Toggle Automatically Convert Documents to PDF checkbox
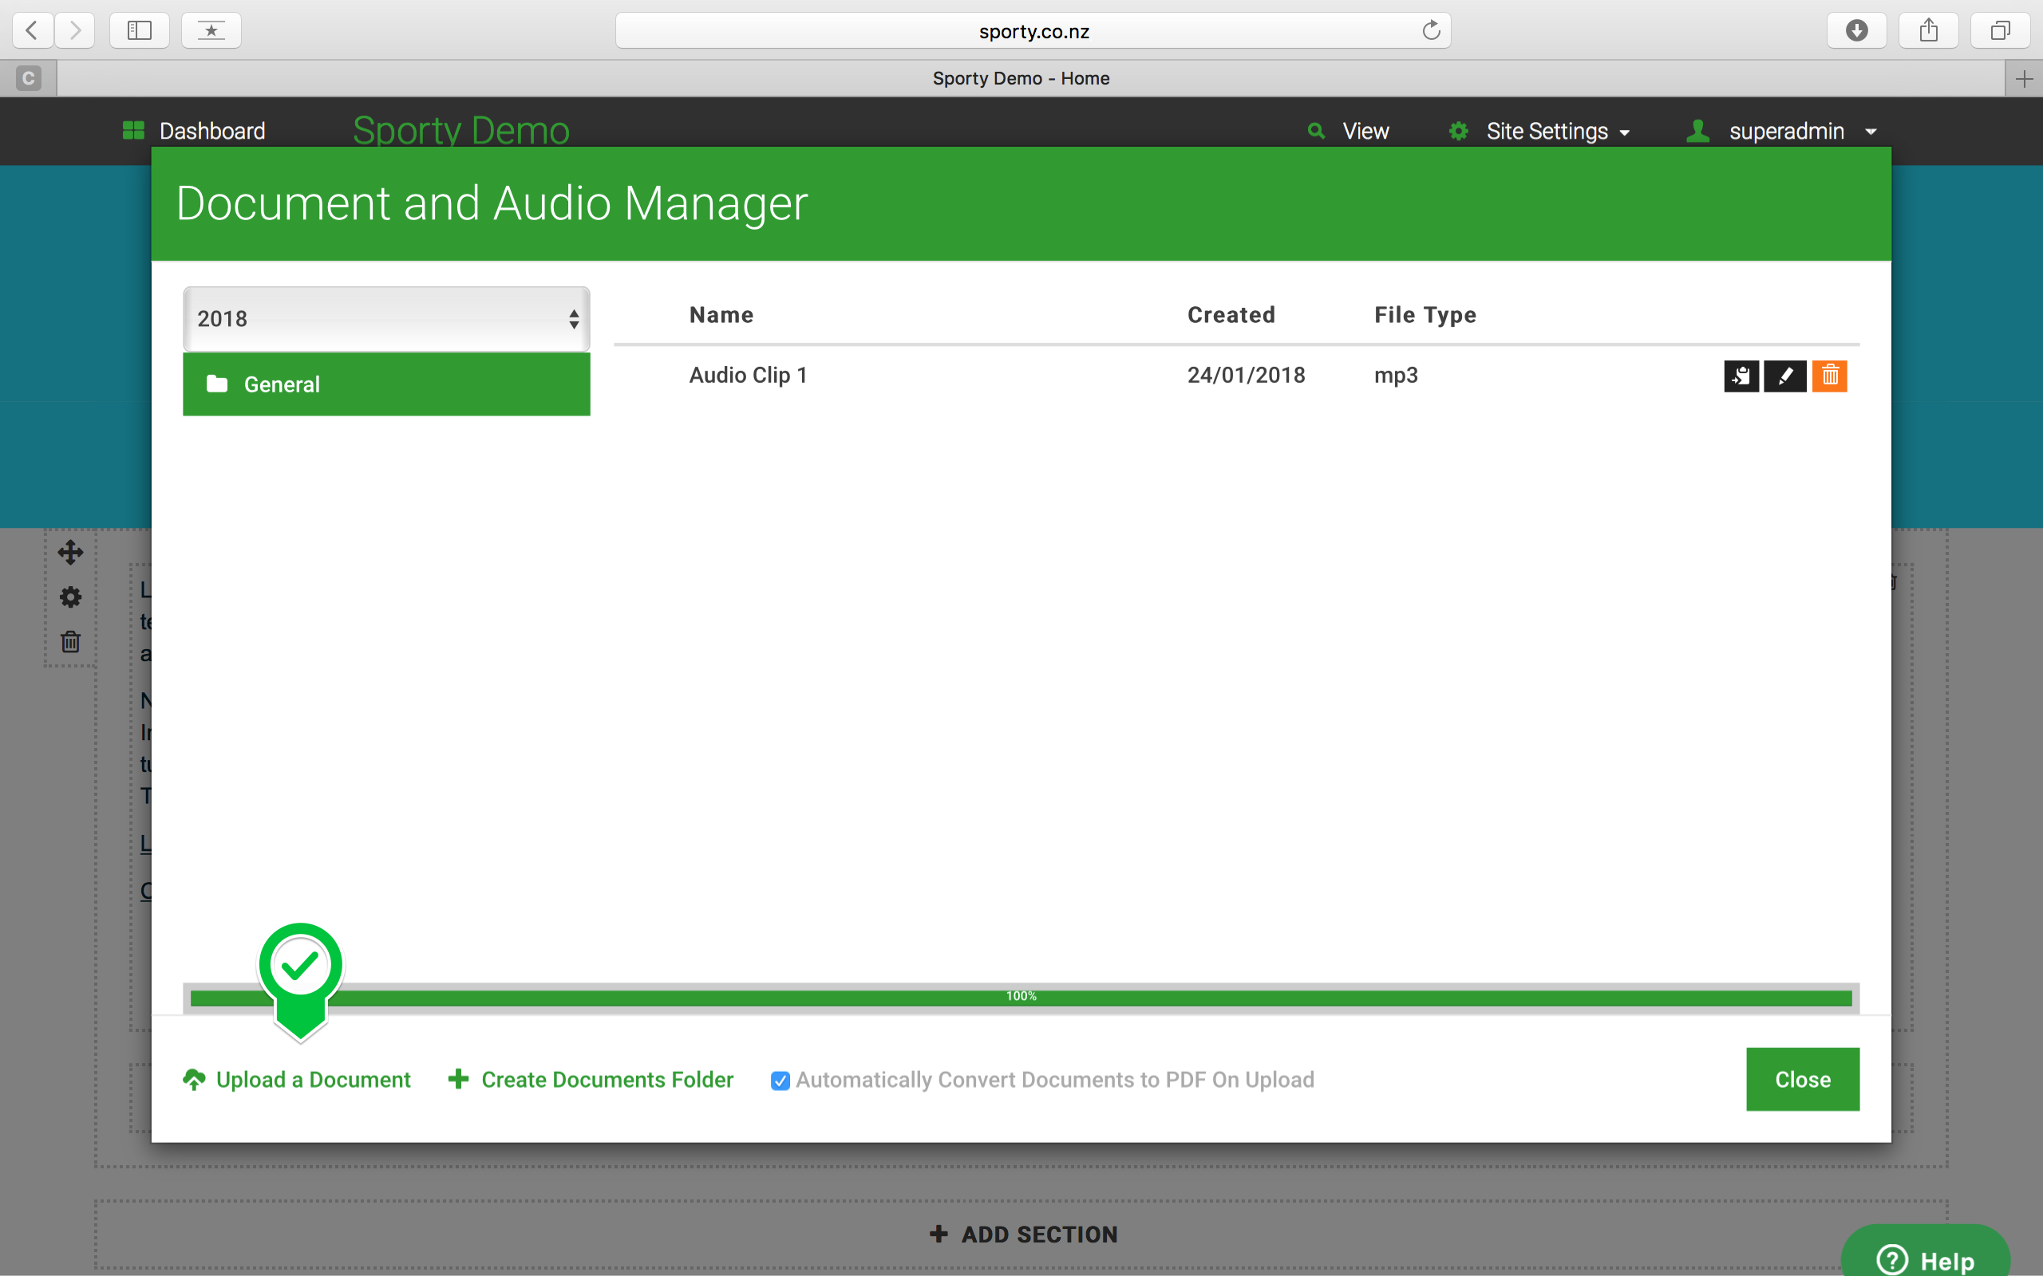Screen dimensions: 2043x1276 click(780, 1080)
